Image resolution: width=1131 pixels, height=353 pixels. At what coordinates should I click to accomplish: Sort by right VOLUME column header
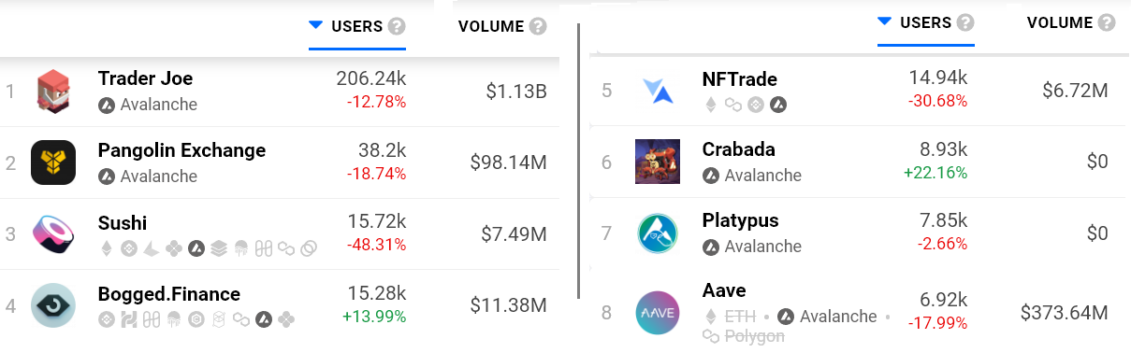(x=1060, y=23)
